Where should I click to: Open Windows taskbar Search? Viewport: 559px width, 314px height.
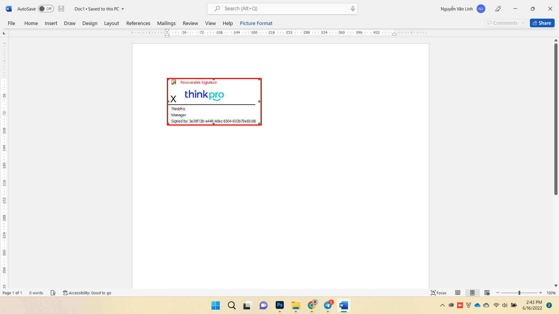coord(232,306)
